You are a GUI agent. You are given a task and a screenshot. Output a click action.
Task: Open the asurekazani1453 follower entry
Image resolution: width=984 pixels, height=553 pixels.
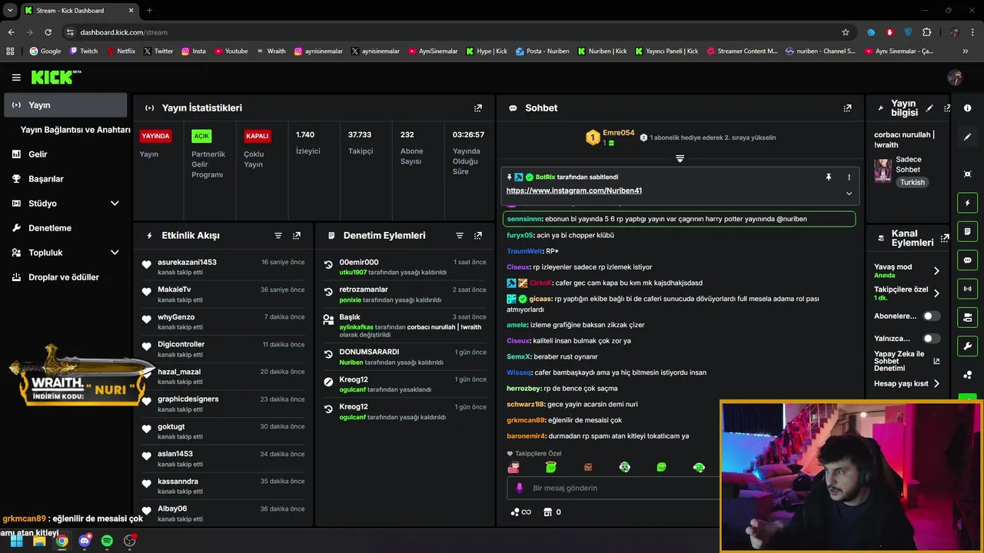223,267
